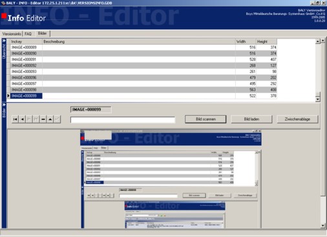Click the table scrollbar down arrow

pos(318,99)
